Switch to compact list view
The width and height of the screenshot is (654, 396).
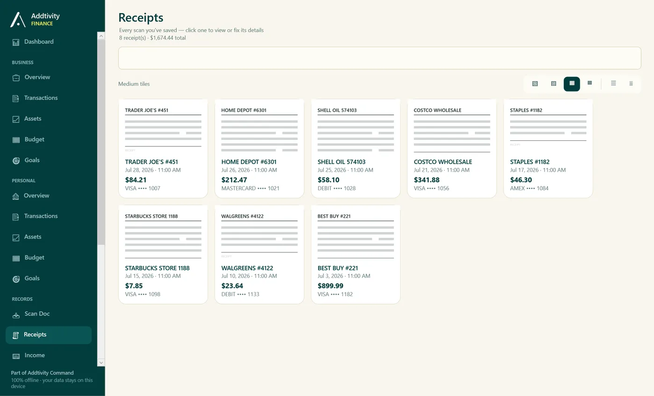tap(631, 84)
